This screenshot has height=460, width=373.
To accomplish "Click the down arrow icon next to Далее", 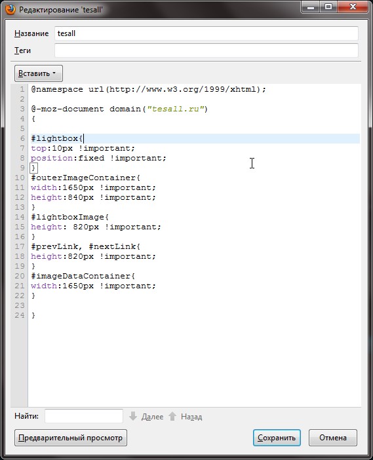I will click(x=133, y=416).
